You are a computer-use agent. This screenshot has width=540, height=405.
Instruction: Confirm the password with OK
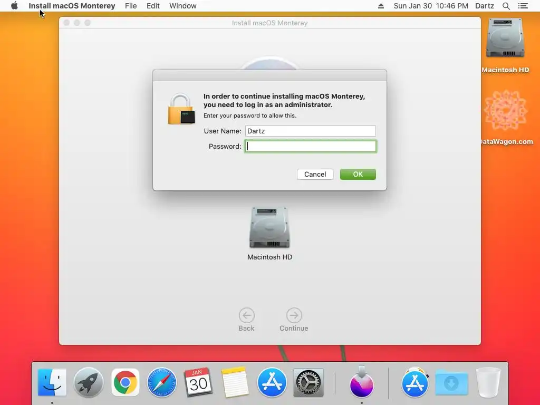coord(358,174)
